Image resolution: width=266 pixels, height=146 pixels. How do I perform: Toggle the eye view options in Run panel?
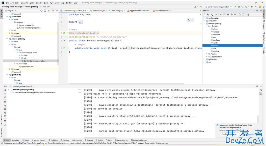point(5,105)
